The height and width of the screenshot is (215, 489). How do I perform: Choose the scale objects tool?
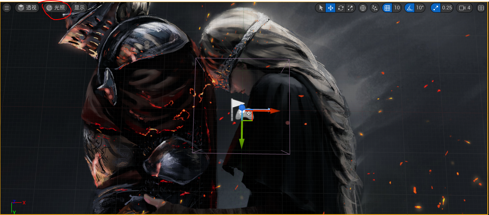(350, 8)
